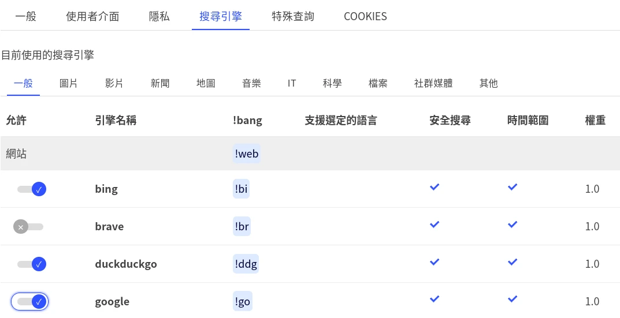Switch to the 影片 engine category

(114, 83)
